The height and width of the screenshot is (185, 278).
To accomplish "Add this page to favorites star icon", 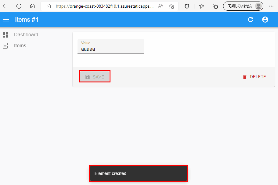I will pos(171,6).
